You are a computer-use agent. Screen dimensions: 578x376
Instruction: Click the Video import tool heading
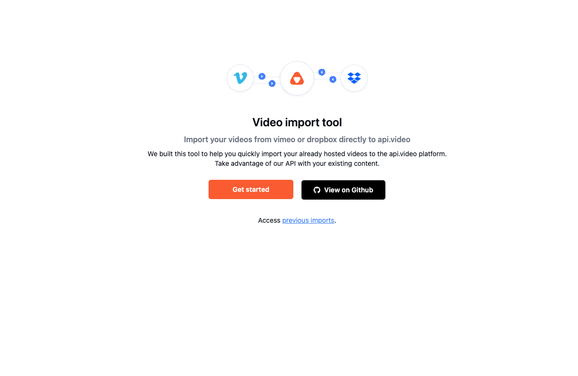[x=297, y=122]
